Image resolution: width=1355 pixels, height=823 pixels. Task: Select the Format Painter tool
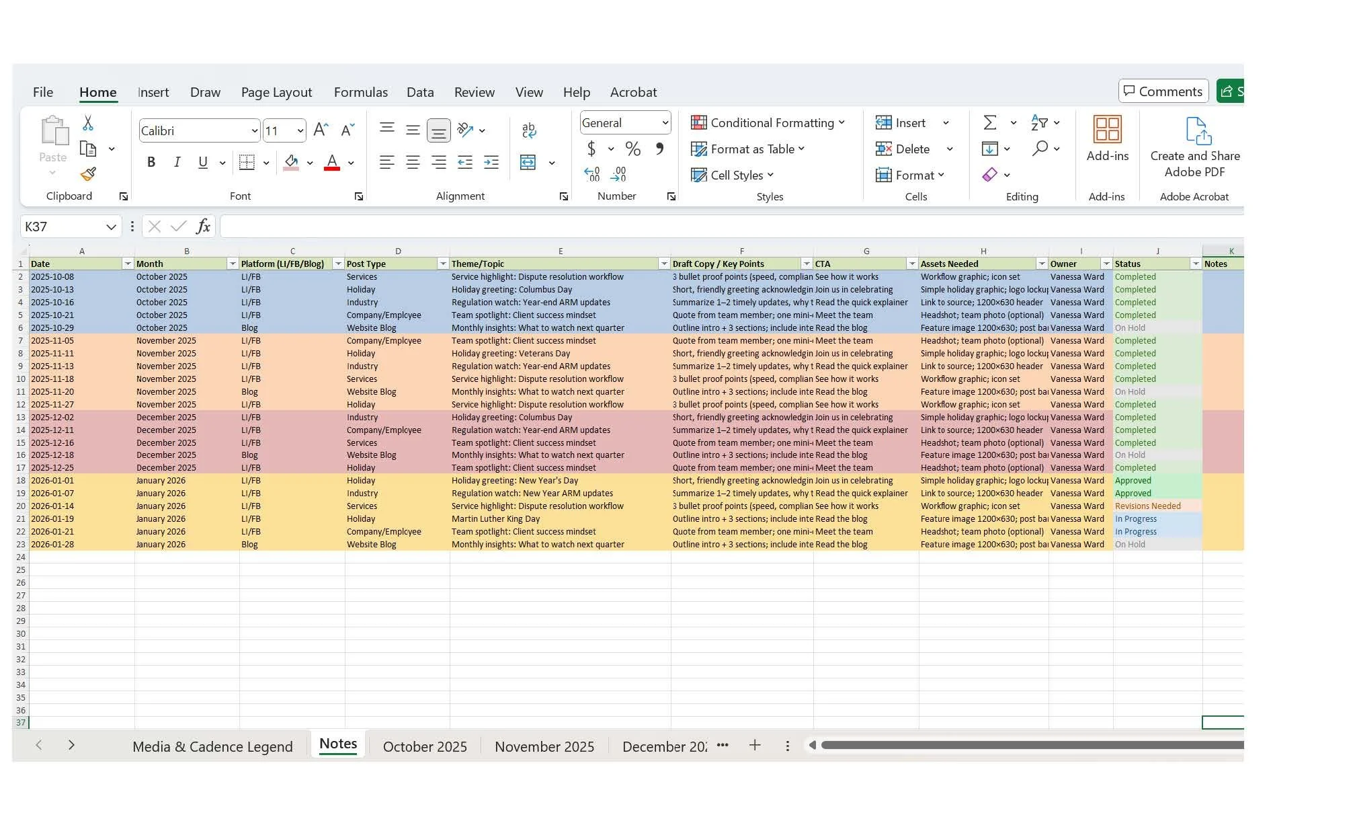[x=87, y=173]
